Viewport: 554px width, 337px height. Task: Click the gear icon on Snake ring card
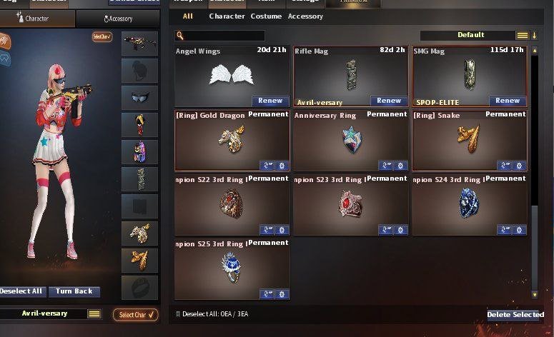coord(520,166)
